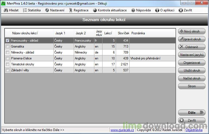The width and height of the screenshot is (209, 134).
Task: Open Hledat in the toolbar
Action: (11, 10)
